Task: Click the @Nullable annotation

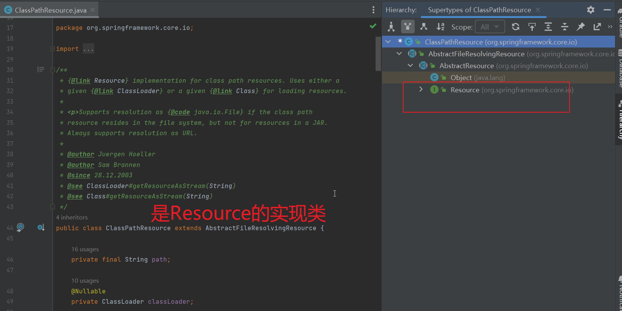Action: (x=88, y=291)
